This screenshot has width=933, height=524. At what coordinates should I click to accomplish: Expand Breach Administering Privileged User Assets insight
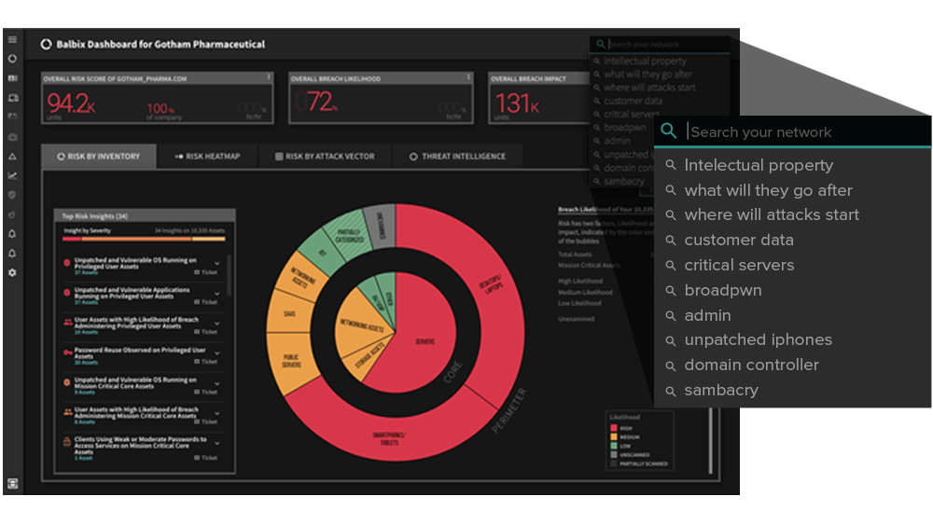click(217, 323)
